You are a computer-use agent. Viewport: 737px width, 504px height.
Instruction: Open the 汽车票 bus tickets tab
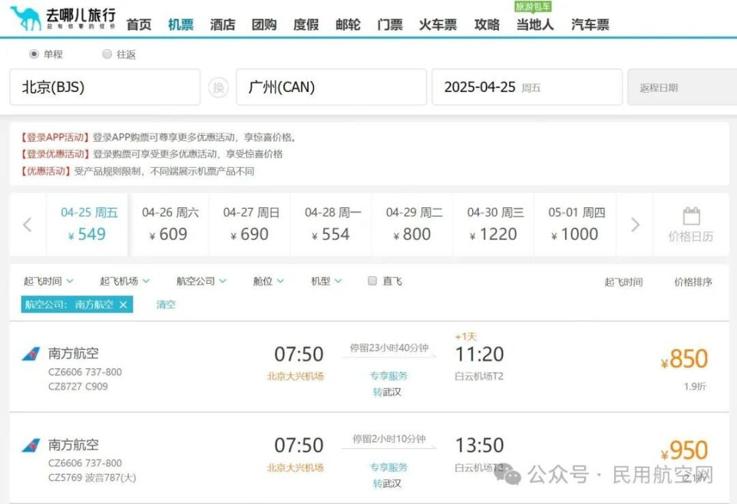590,25
